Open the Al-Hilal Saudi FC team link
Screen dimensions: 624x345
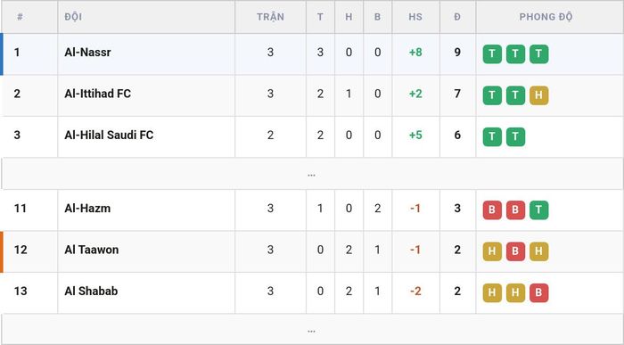pyautogui.click(x=109, y=135)
